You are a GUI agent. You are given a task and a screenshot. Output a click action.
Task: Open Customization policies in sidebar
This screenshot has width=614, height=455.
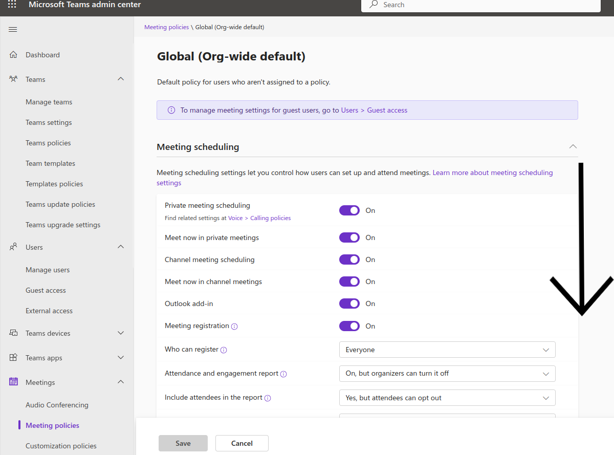[61, 446]
